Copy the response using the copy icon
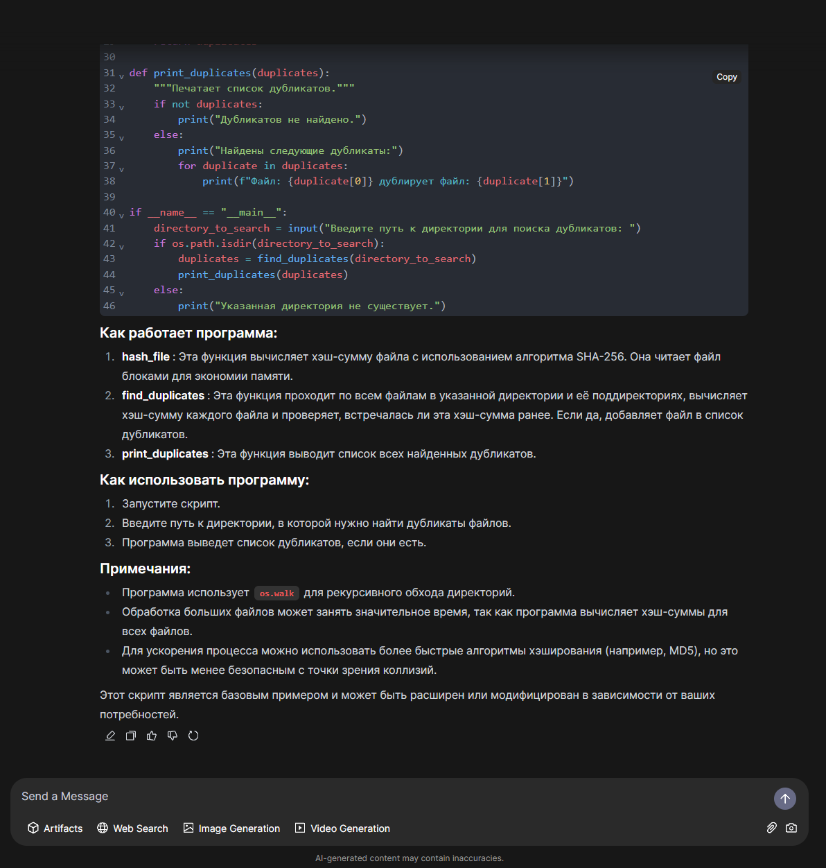 pos(131,736)
